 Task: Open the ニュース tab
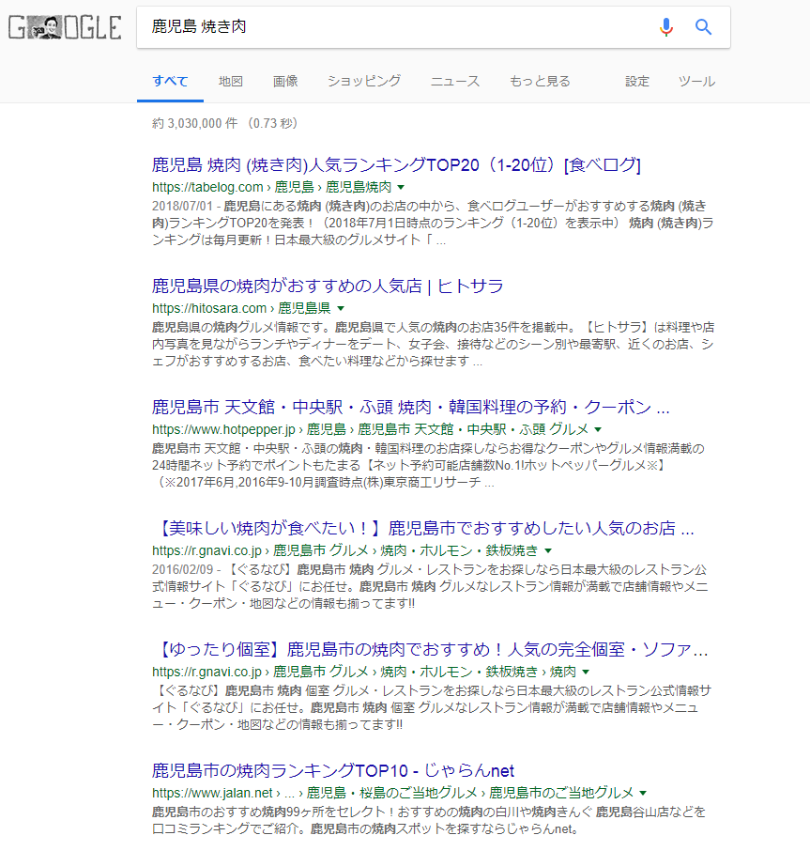click(455, 81)
